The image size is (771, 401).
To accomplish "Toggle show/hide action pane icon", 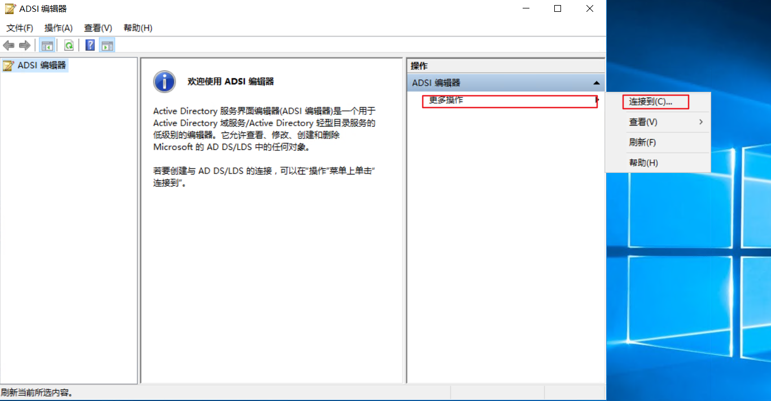I will [107, 46].
